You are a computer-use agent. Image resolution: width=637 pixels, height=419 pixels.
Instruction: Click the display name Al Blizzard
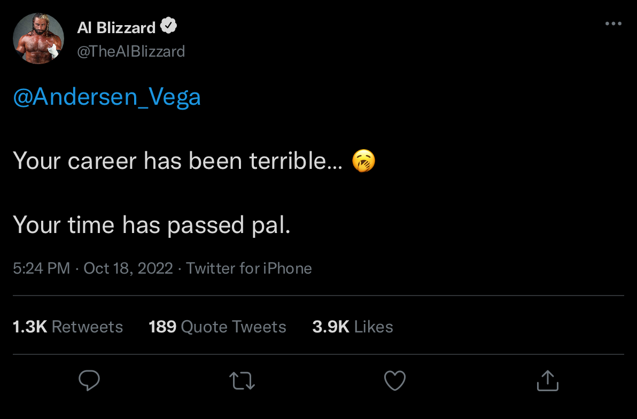pyautogui.click(x=116, y=27)
